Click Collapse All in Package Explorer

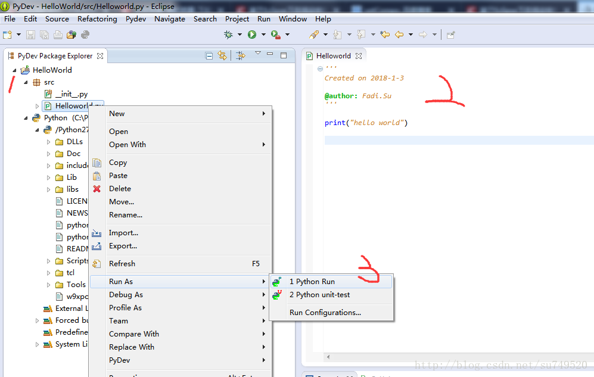(209, 55)
